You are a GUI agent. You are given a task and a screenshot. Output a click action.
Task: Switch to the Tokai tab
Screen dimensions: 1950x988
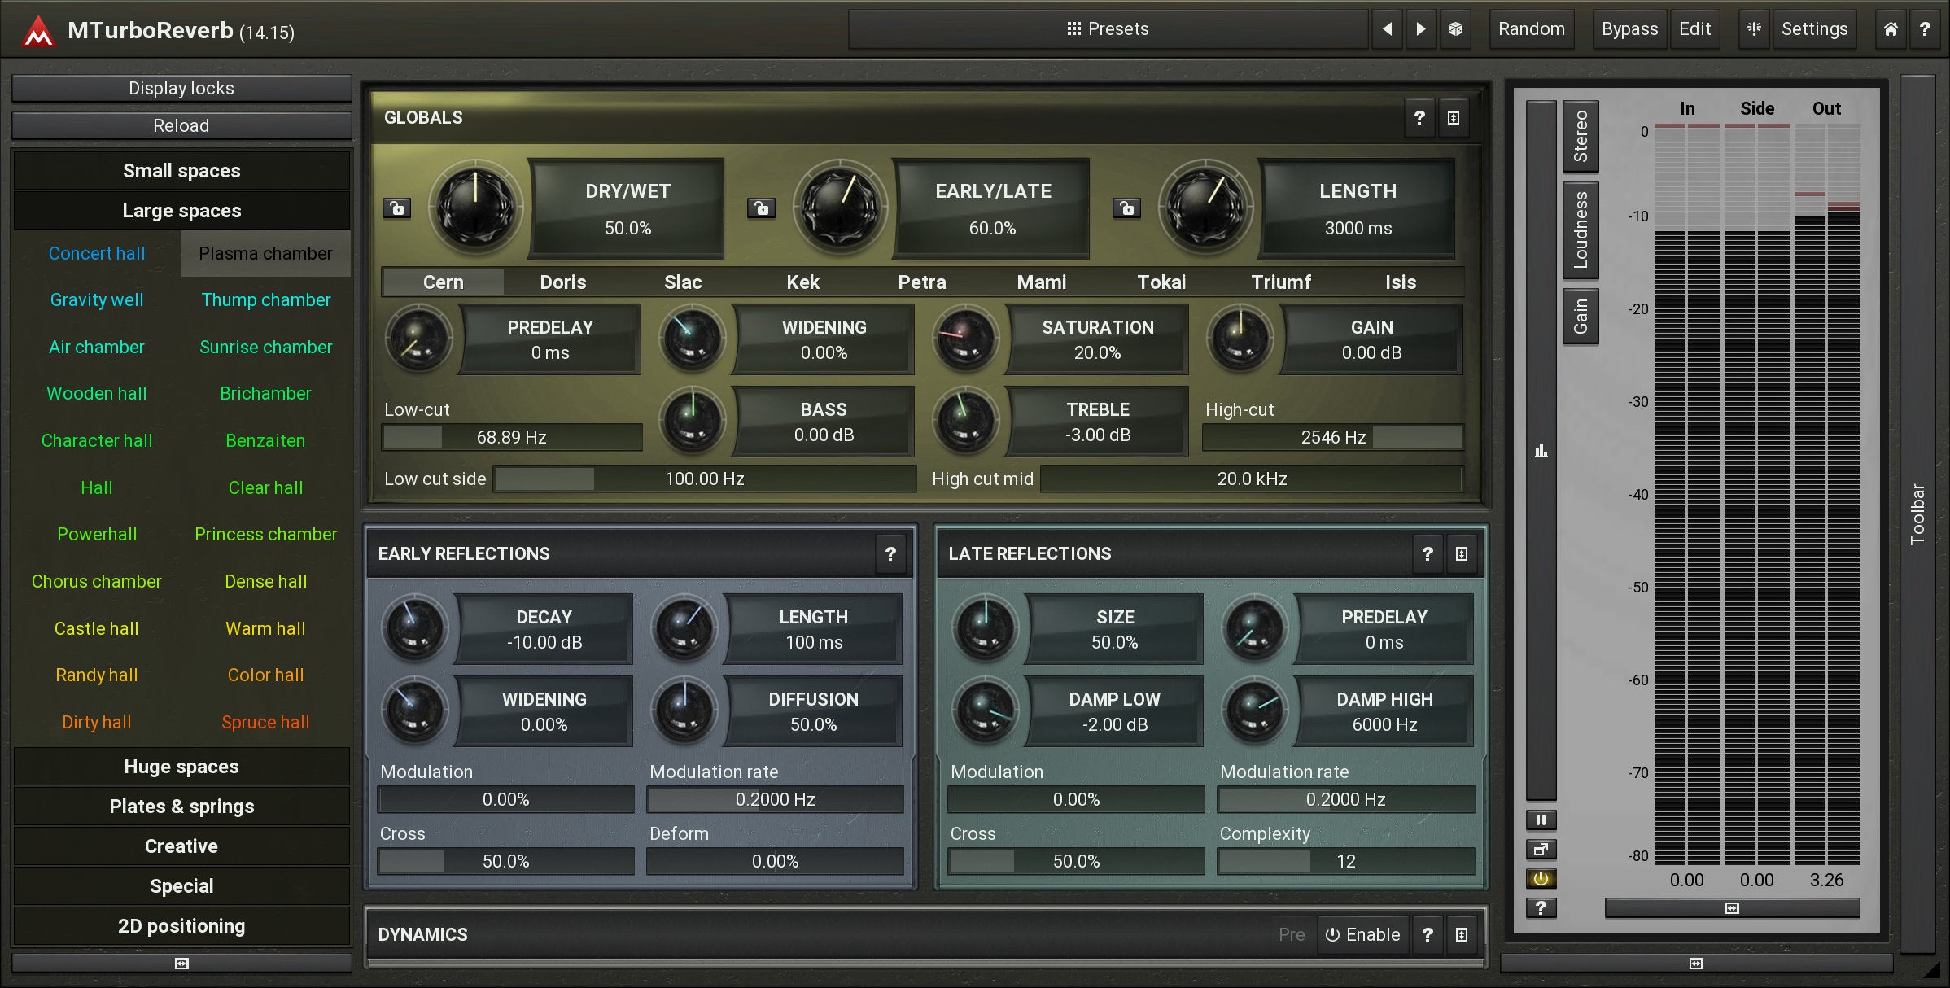[1161, 282]
